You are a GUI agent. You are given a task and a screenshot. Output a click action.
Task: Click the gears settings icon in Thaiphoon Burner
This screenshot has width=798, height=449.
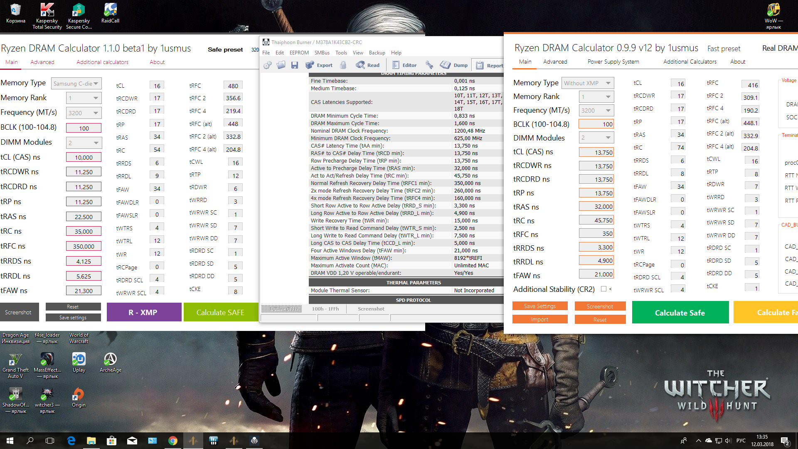click(267, 65)
